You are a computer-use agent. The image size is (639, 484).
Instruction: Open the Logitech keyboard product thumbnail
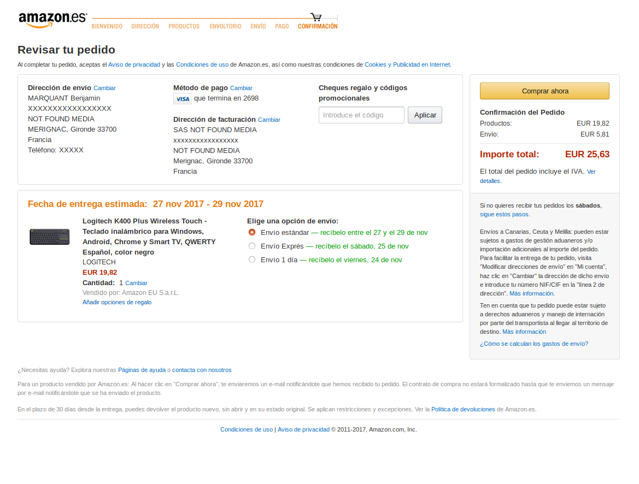50,237
